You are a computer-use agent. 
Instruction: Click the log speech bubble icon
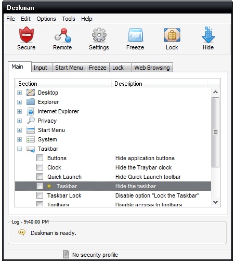[22, 232]
